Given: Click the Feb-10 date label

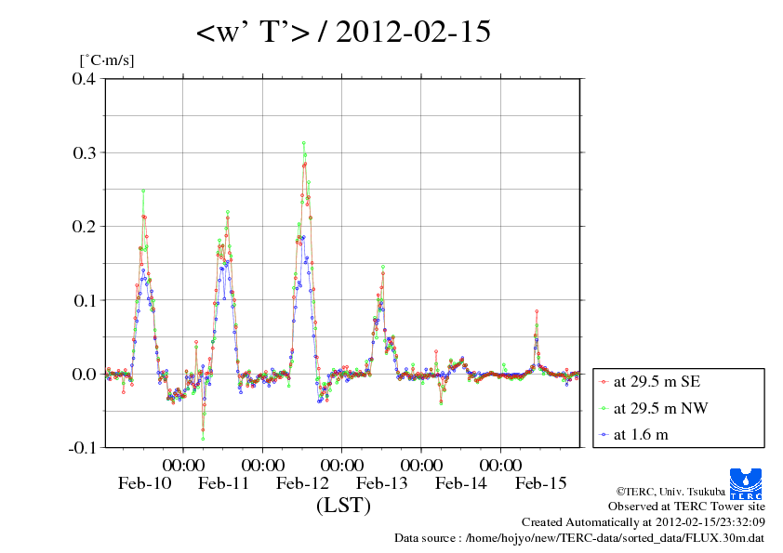Looking at the screenshot, I should pos(144,483).
